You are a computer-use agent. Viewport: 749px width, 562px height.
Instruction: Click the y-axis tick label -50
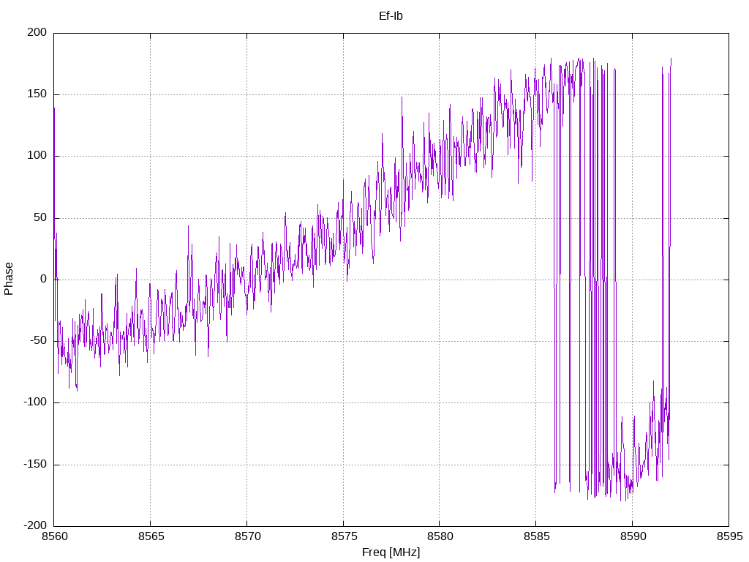38,341
